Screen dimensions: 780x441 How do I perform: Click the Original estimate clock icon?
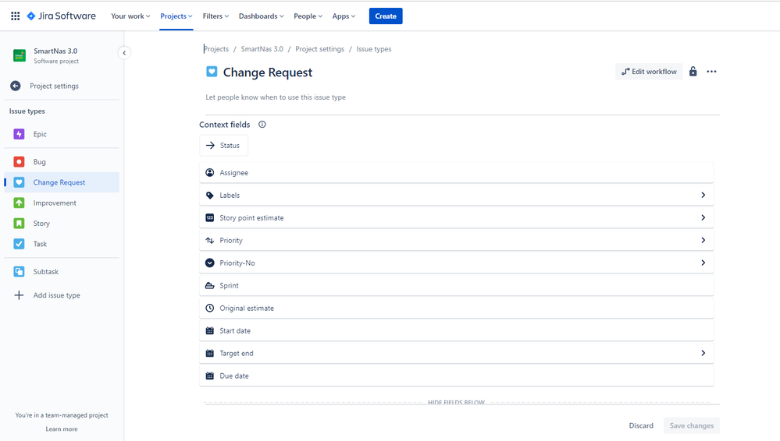point(210,308)
